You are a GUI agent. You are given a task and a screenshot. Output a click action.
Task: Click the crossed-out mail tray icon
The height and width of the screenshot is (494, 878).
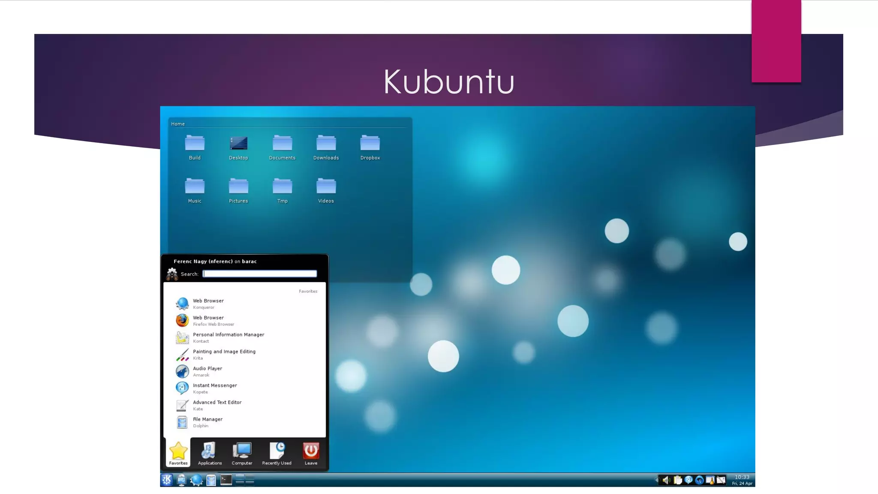[x=721, y=480]
